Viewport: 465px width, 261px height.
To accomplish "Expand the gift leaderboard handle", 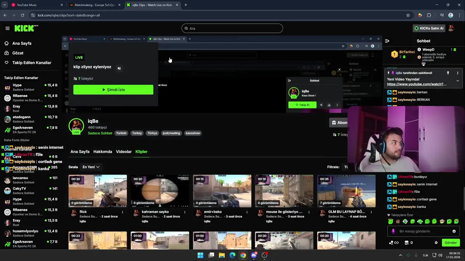I will [x=424, y=64].
